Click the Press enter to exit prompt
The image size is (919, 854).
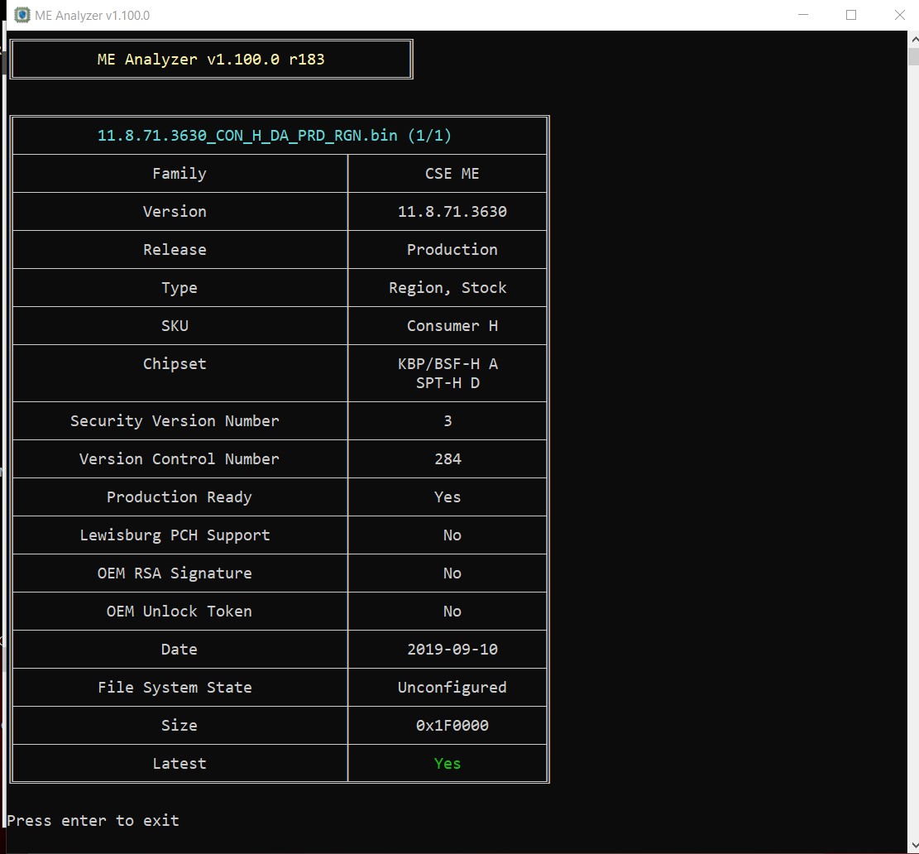93,821
